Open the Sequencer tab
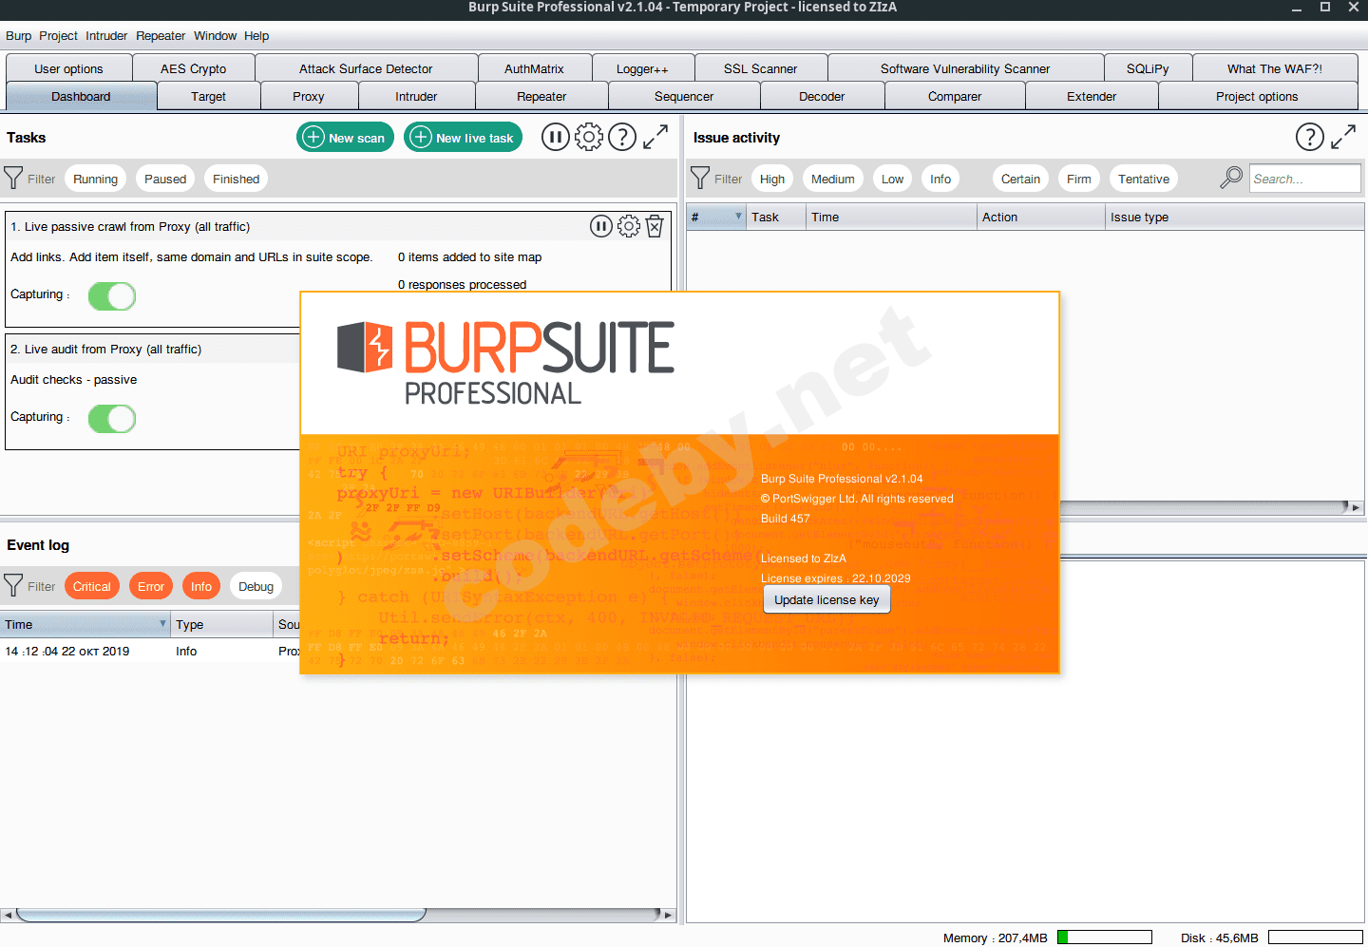 coord(684,96)
